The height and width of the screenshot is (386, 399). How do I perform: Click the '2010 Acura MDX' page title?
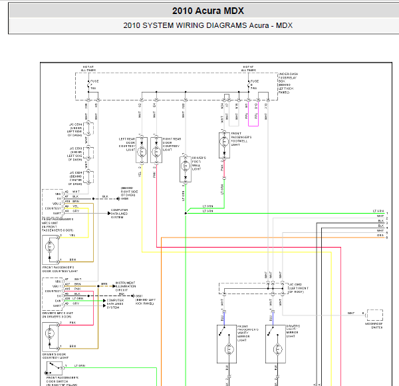click(x=208, y=11)
